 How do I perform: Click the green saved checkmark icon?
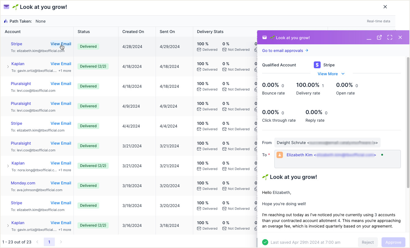[265, 242]
